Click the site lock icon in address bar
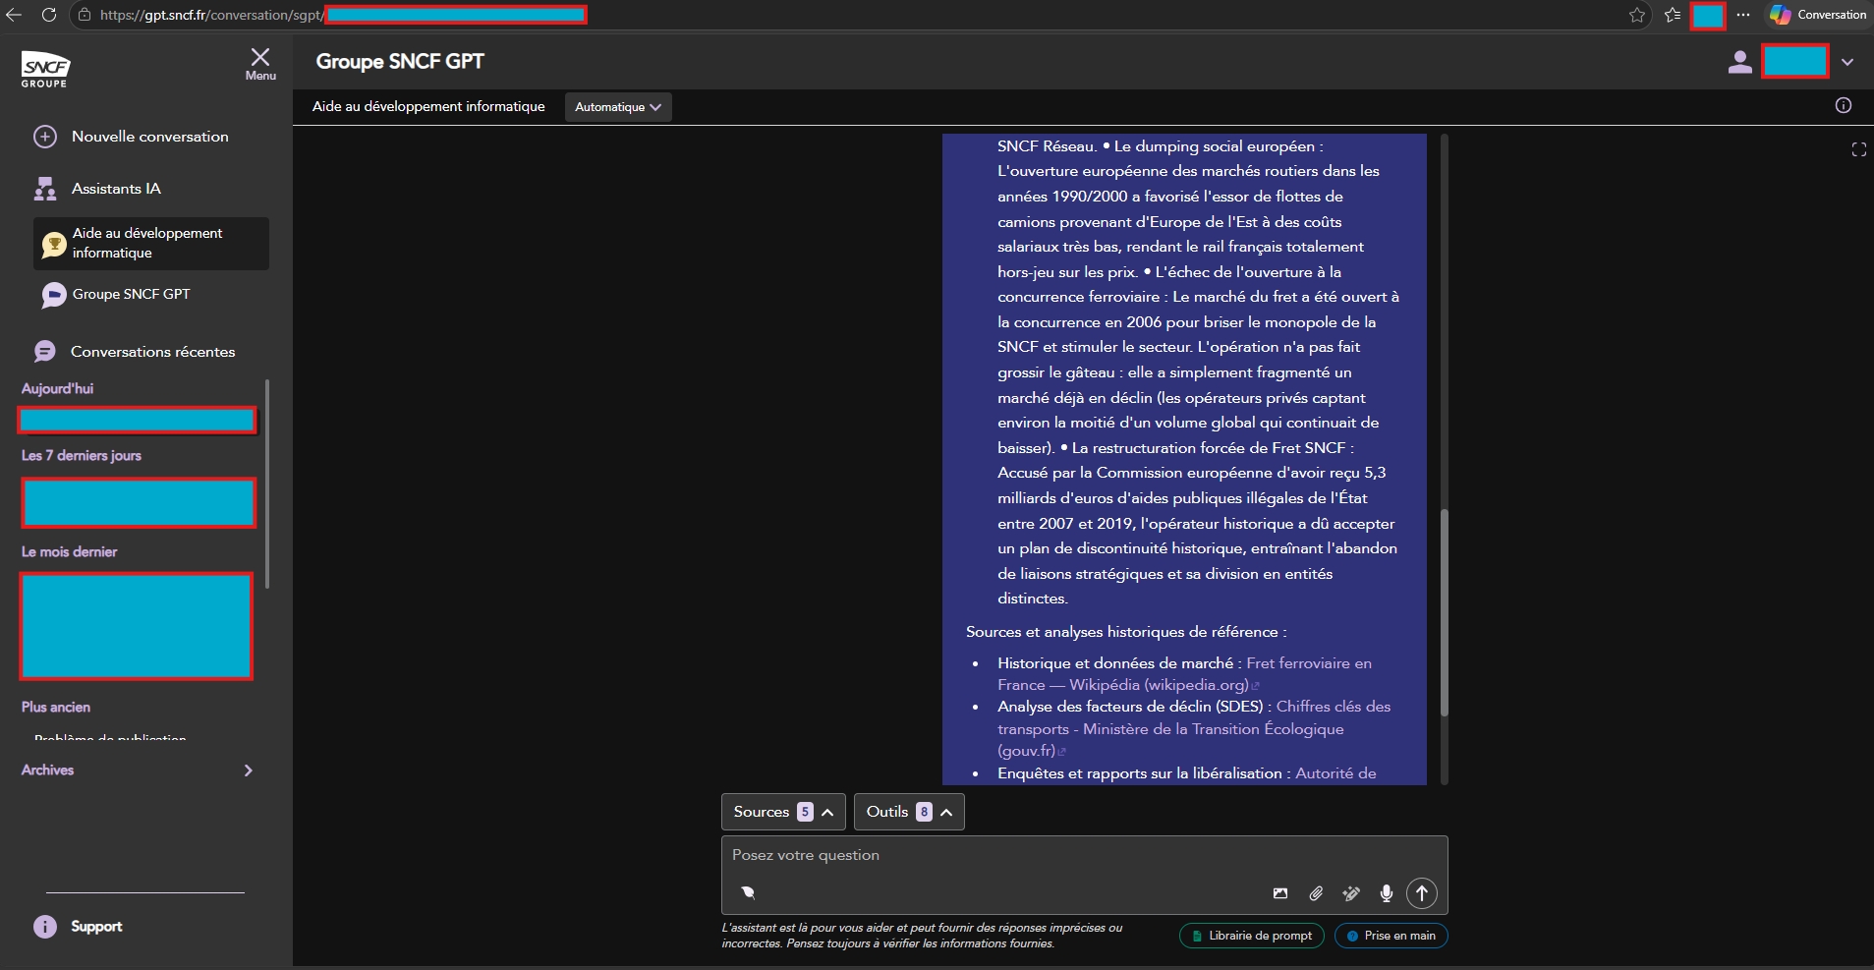 coord(85,15)
